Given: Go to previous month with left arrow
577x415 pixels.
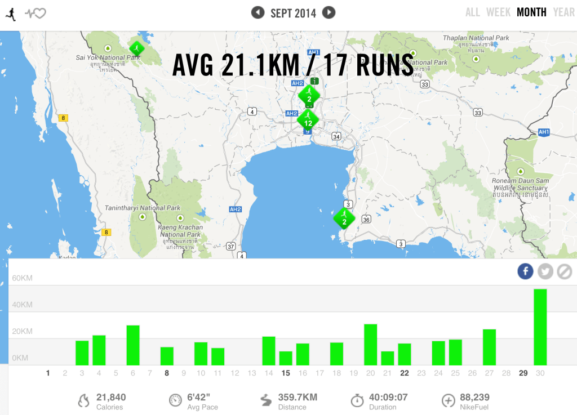Looking at the screenshot, I should [258, 12].
